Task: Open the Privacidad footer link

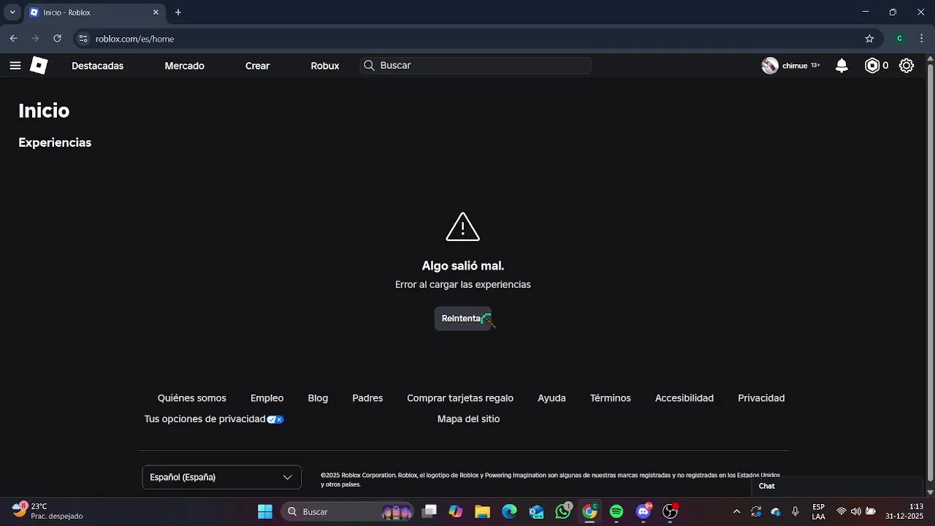Action: pos(761,398)
